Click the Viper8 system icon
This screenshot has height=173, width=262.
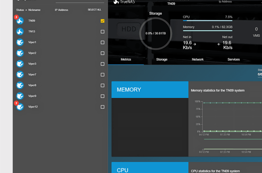click(20, 85)
